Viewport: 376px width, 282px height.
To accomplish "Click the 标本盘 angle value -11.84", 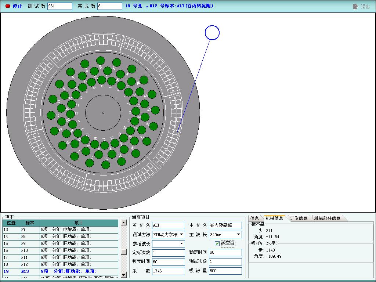I will point(272,237).
